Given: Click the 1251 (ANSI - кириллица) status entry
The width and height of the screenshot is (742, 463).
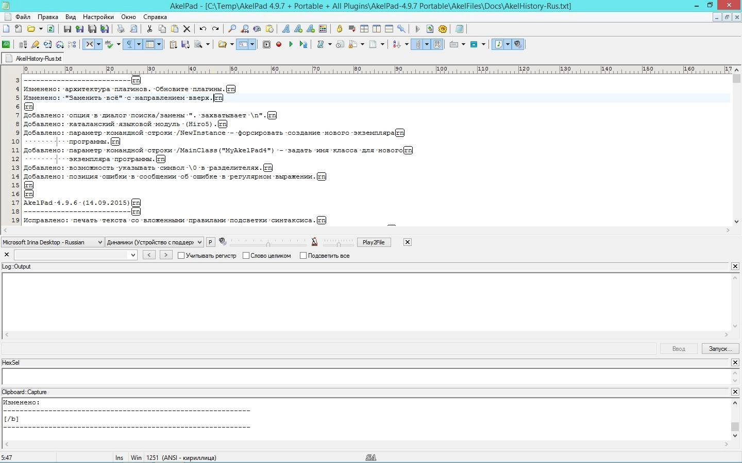Looking at the screenshot, I should point(181,457).
